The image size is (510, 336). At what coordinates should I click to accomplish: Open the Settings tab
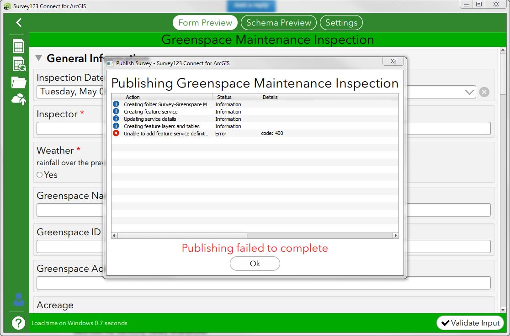point(341,22)
